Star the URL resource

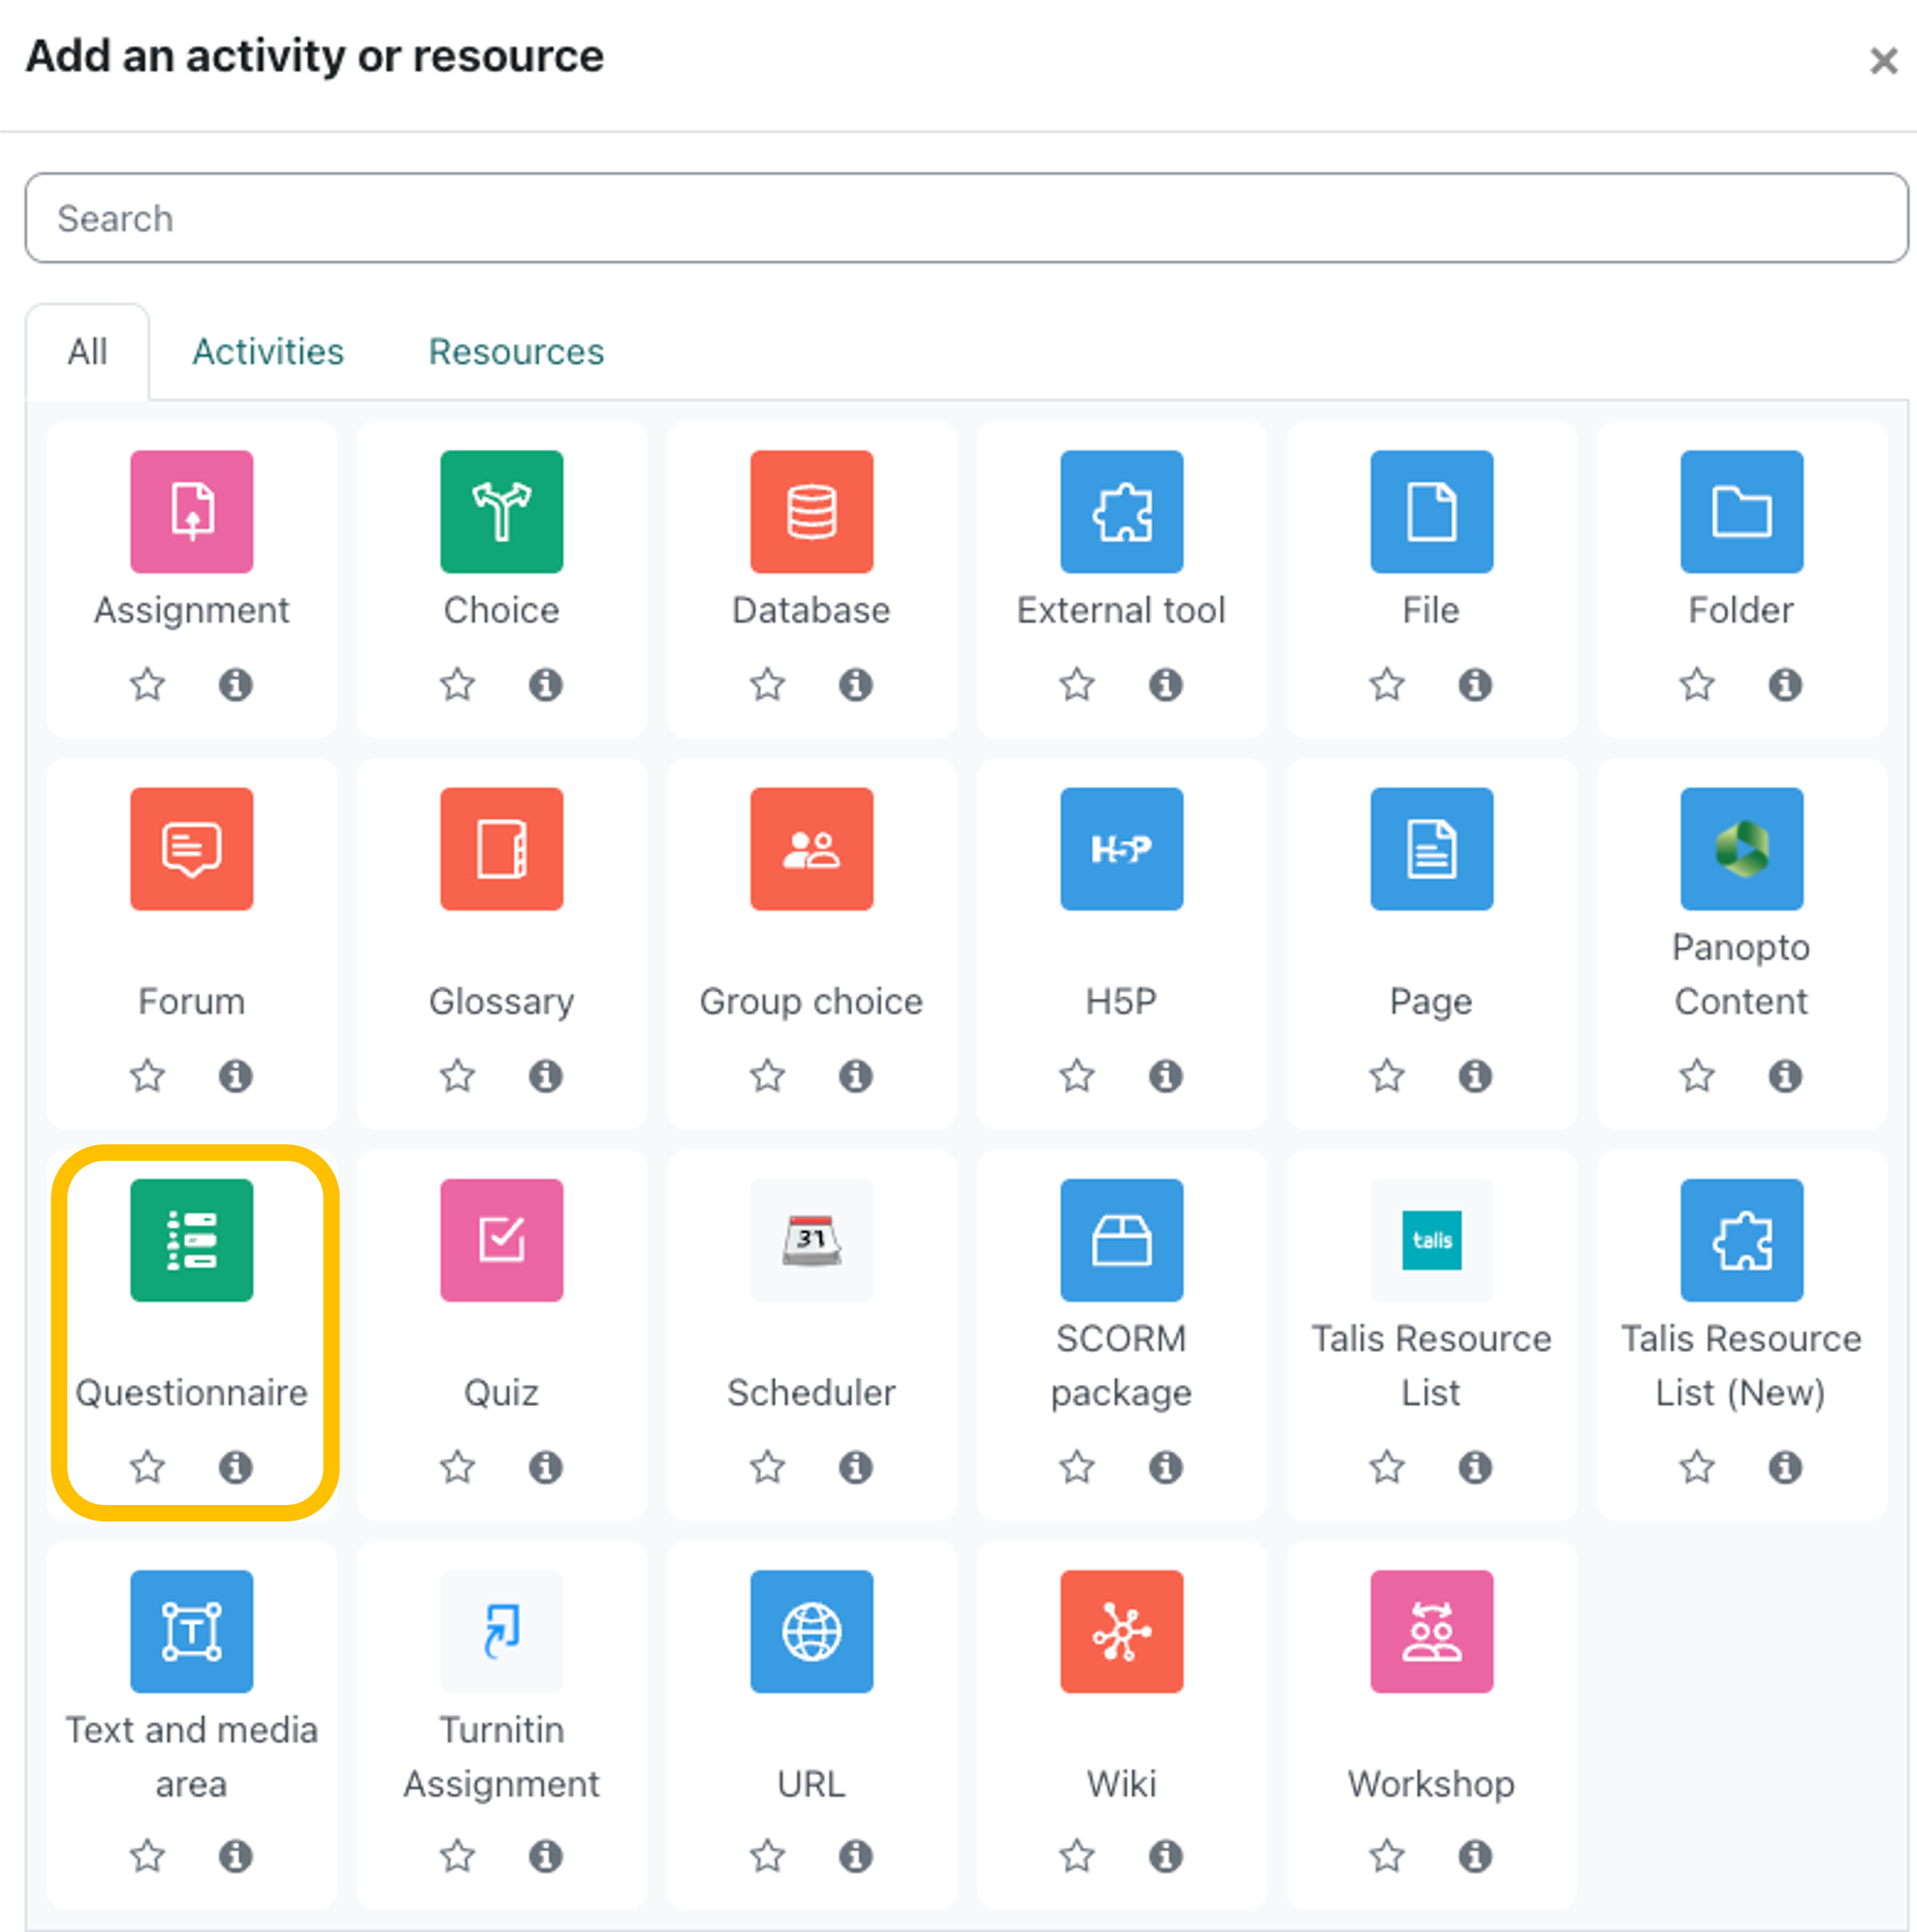[x=767, y=1856]
